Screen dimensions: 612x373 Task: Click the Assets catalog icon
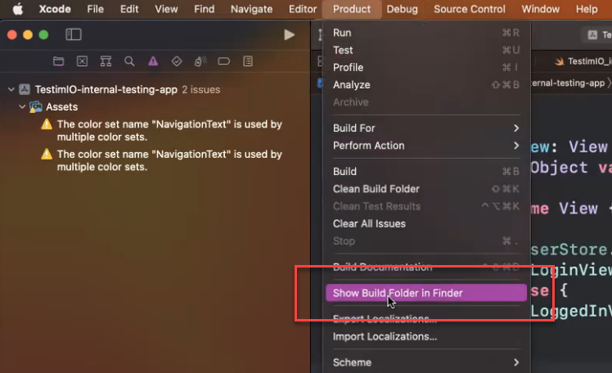(x=36, y=107)
